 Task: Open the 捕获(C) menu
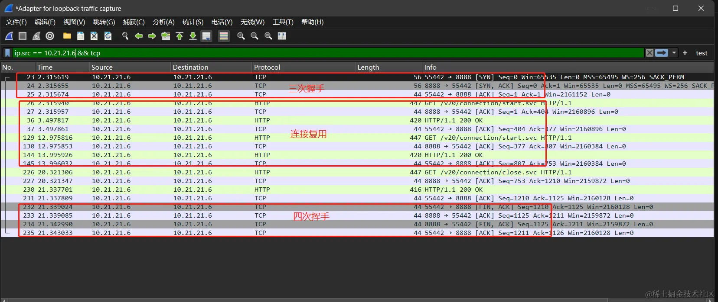pyautogui.click(x=134, y=22)
